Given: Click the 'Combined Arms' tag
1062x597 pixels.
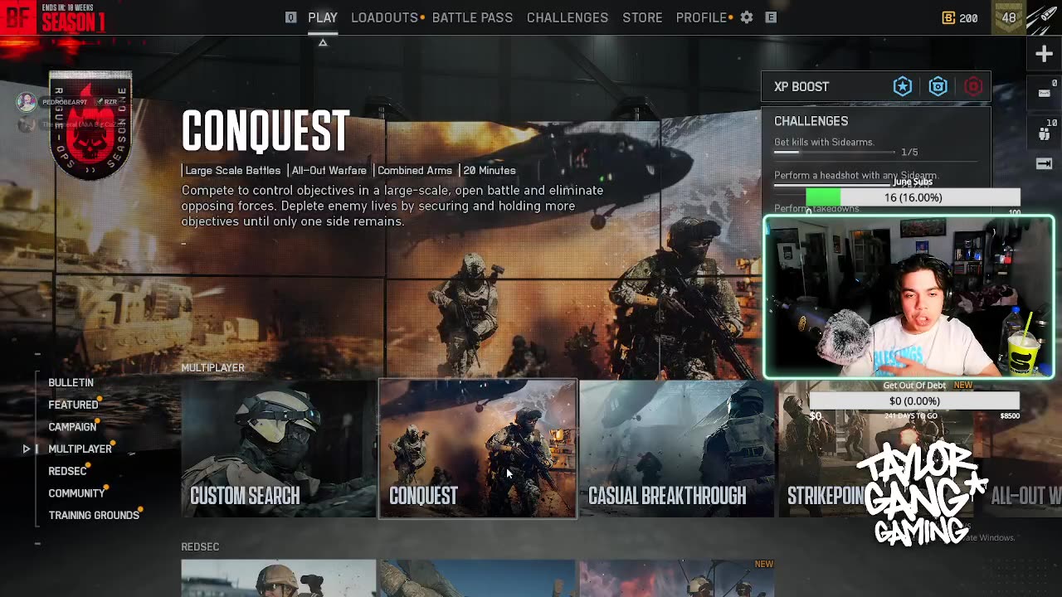Looking at the screenshot, I should pos(415,170).
